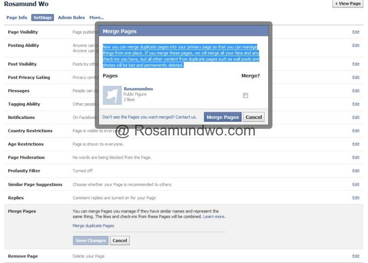Confirm with the Merge Pages button
This screenshot has width=368, height=263.
click(x=223, y=117)
